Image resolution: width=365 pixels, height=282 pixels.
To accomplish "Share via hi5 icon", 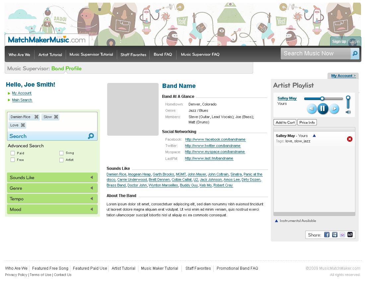I will pos(350,235).
